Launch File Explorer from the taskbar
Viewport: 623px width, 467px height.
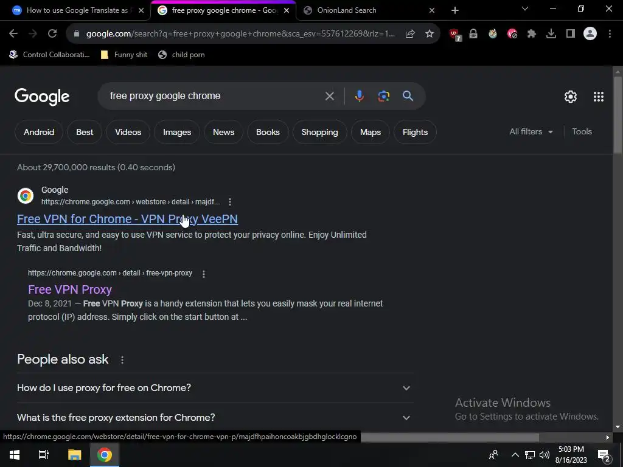point(74,455)
